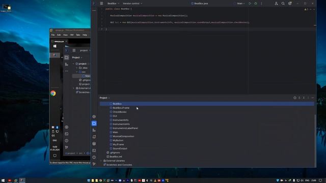
Task: Open notification center on host taskbar
Action: click(x=320, y=180)
